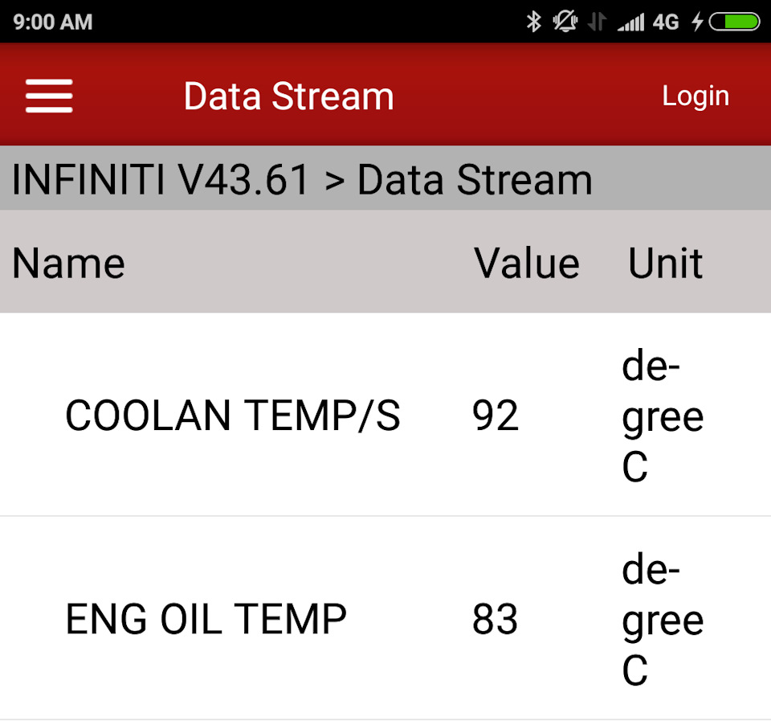Tap the muted notification bell icon
This screenshot has width=771, height=721.
coord(565,22)
